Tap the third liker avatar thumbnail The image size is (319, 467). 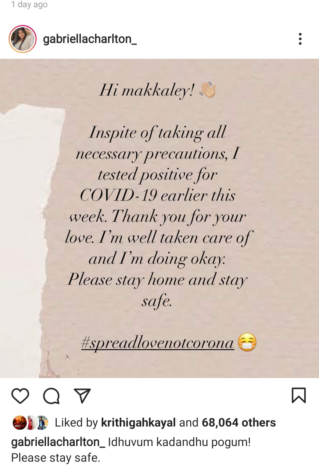pyautogui.click(x=42, y=422)
